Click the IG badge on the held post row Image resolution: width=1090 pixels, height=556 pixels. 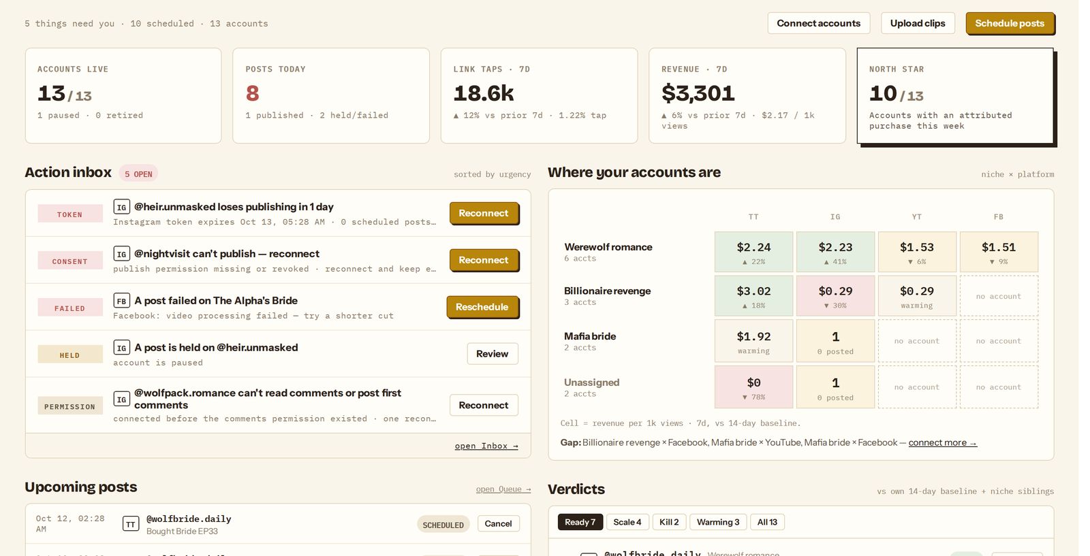(x=121, y=348)
